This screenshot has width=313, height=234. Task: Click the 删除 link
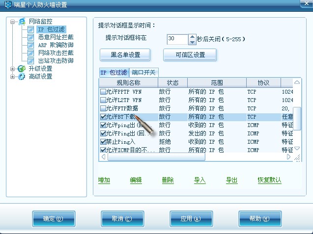168,180
